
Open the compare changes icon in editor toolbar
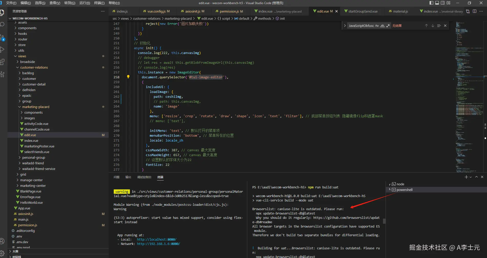click(x=468, y=11)
